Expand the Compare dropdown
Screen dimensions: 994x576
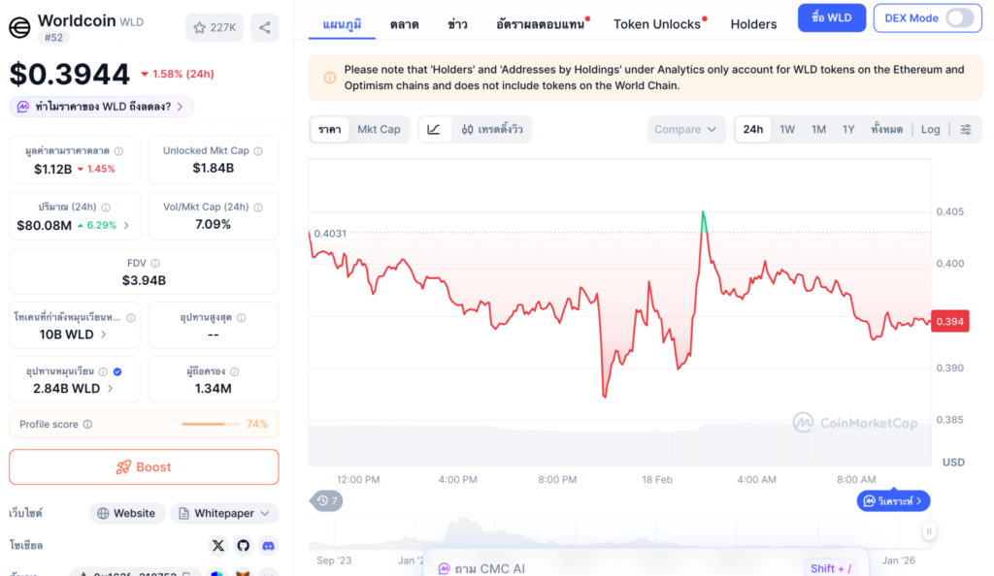(x=685, y=129)
